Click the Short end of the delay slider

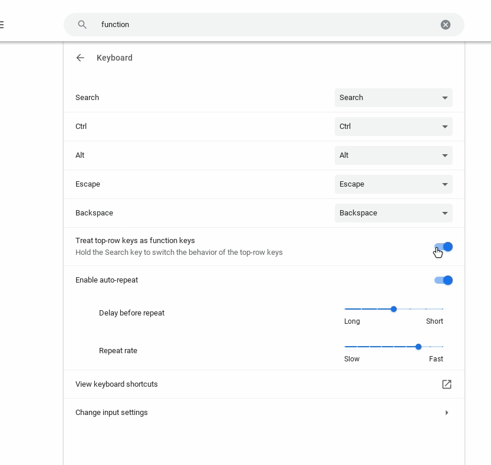click(442, 309)
